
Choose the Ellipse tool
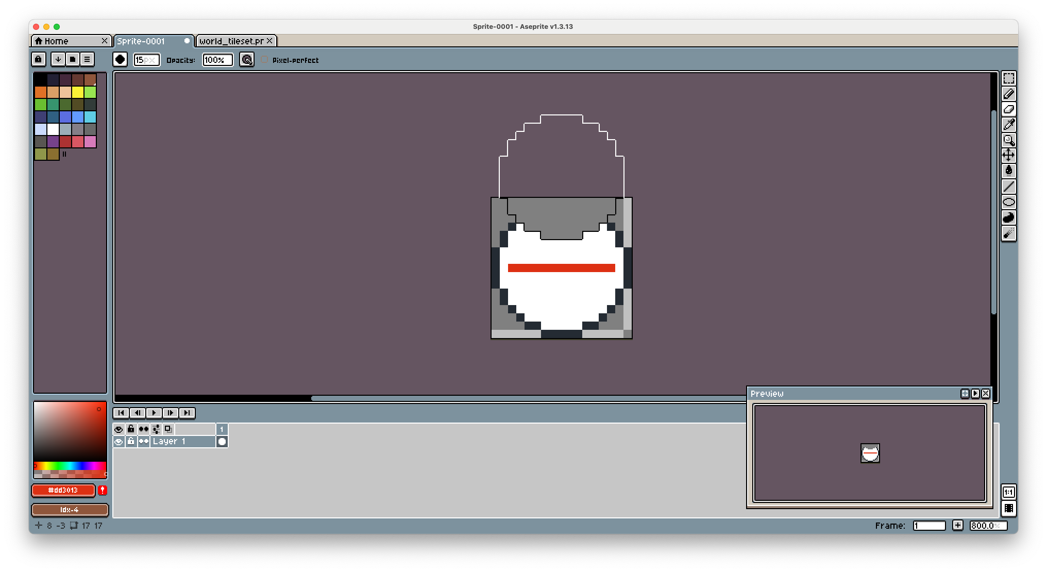1008,202
